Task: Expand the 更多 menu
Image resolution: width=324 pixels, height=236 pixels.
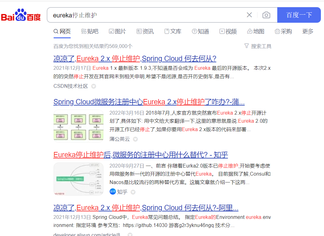Action: 308,31
